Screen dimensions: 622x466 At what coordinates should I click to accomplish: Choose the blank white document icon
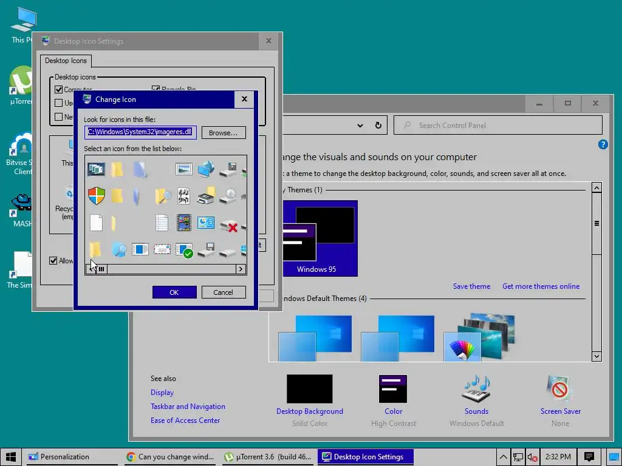point(96,223)
